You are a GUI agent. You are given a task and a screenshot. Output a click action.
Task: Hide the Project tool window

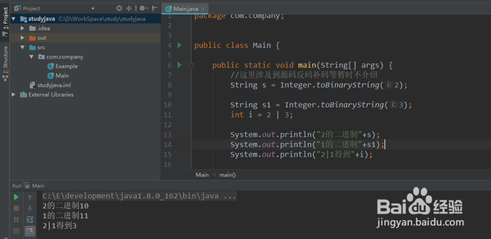tap(155, 8)
